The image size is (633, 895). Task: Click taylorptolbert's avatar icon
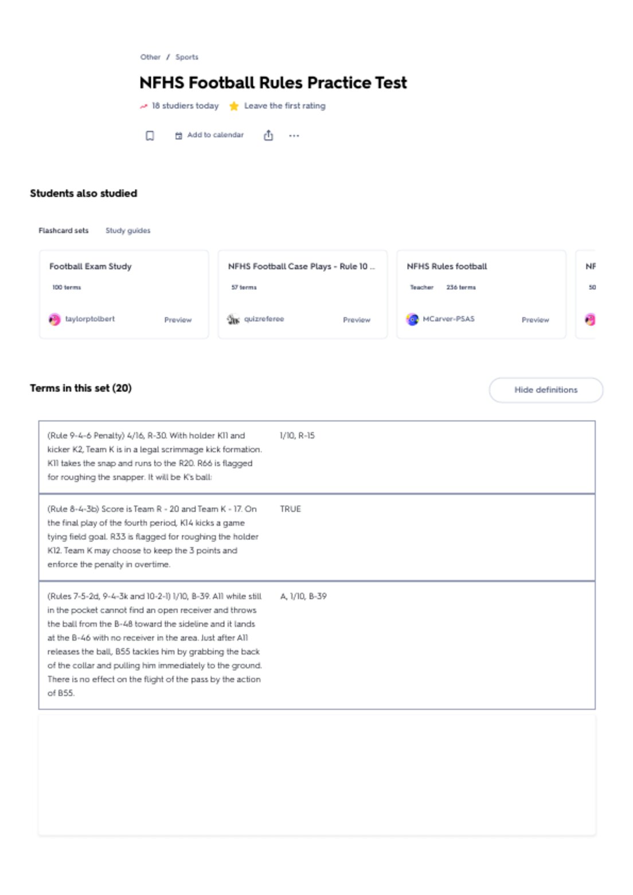point(54,320)
